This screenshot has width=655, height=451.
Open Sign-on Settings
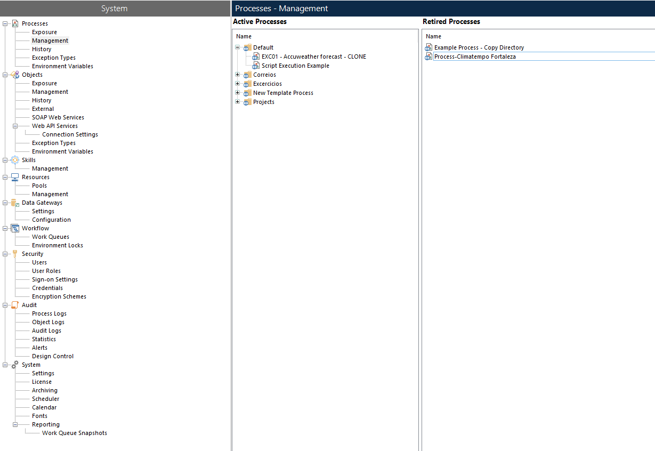(x=55, y=279)
